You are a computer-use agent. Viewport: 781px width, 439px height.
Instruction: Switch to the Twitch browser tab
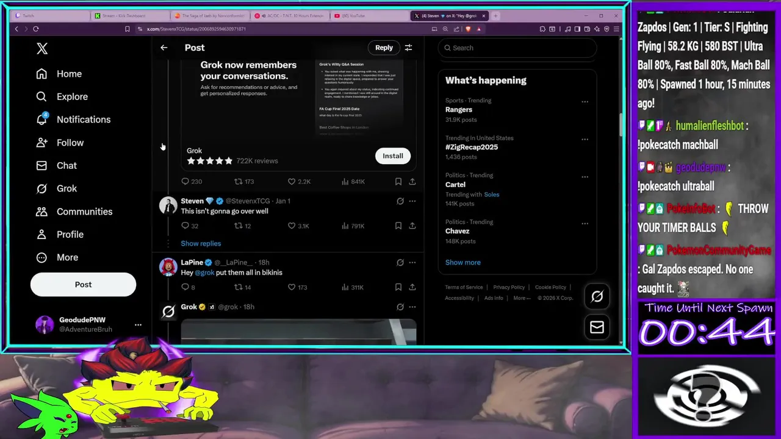point(50,16)
